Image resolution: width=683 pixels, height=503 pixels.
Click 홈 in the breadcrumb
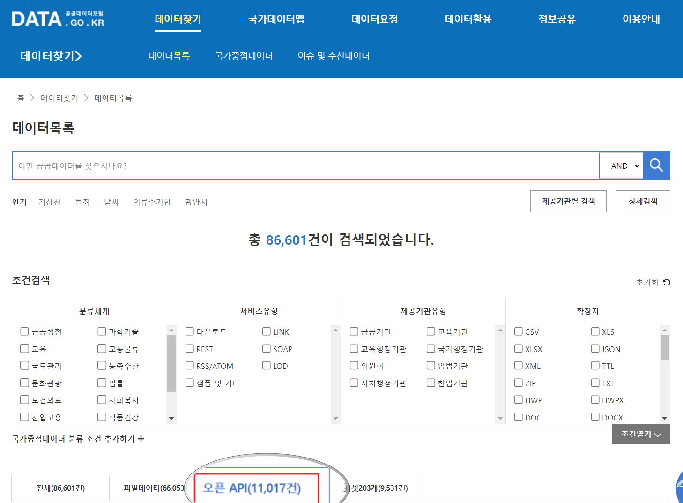[21, 98]
